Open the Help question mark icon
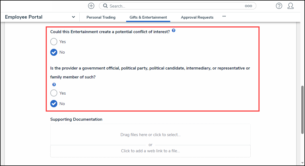The width and height of the screenshot is (305, 166). pos(279,6)
